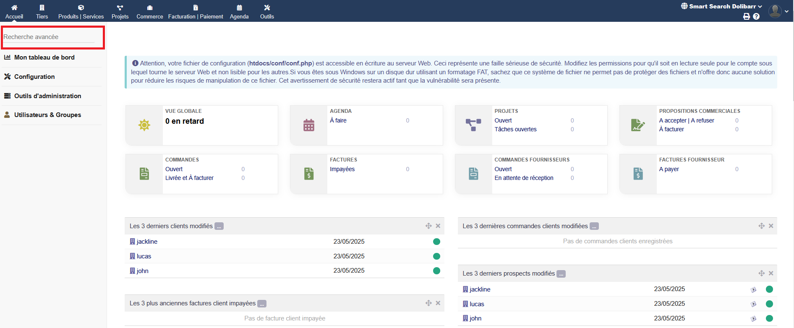Expand the Smart Search Dolibarr dropdown
The width and height of the screenshot is (794, 328).
click(x=721, y=6)
